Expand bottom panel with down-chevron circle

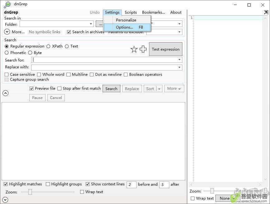pyautogui.click(x=5, y=200)
